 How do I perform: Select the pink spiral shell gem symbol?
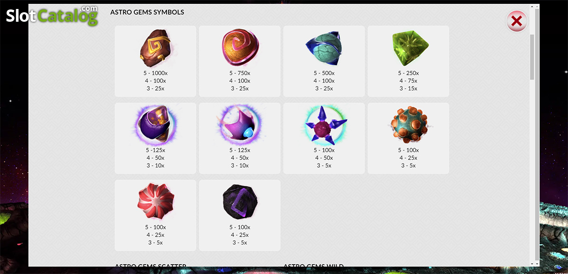(240, 48)
